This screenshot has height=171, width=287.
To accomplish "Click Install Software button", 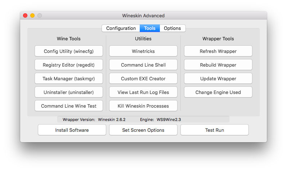I will pyautogui.click(x=72, y=130).
